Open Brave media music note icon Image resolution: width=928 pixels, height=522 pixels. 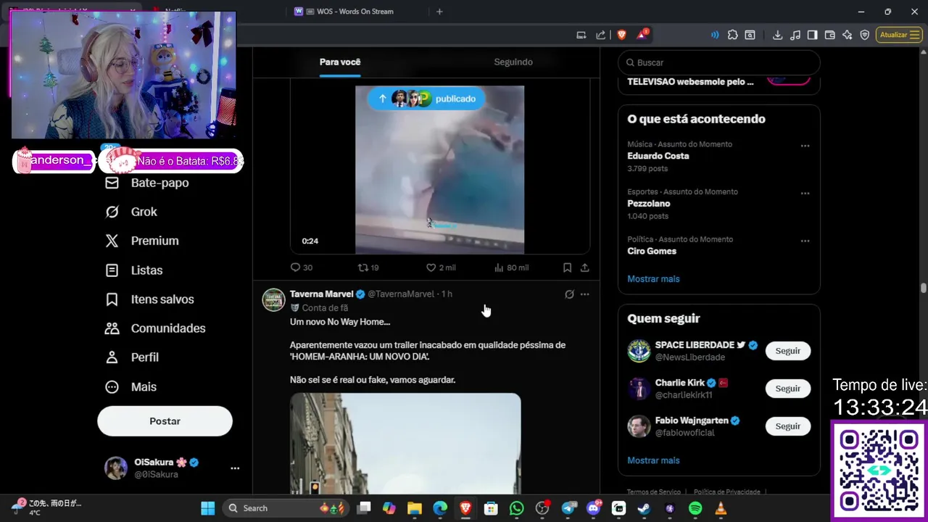(795, 35)
